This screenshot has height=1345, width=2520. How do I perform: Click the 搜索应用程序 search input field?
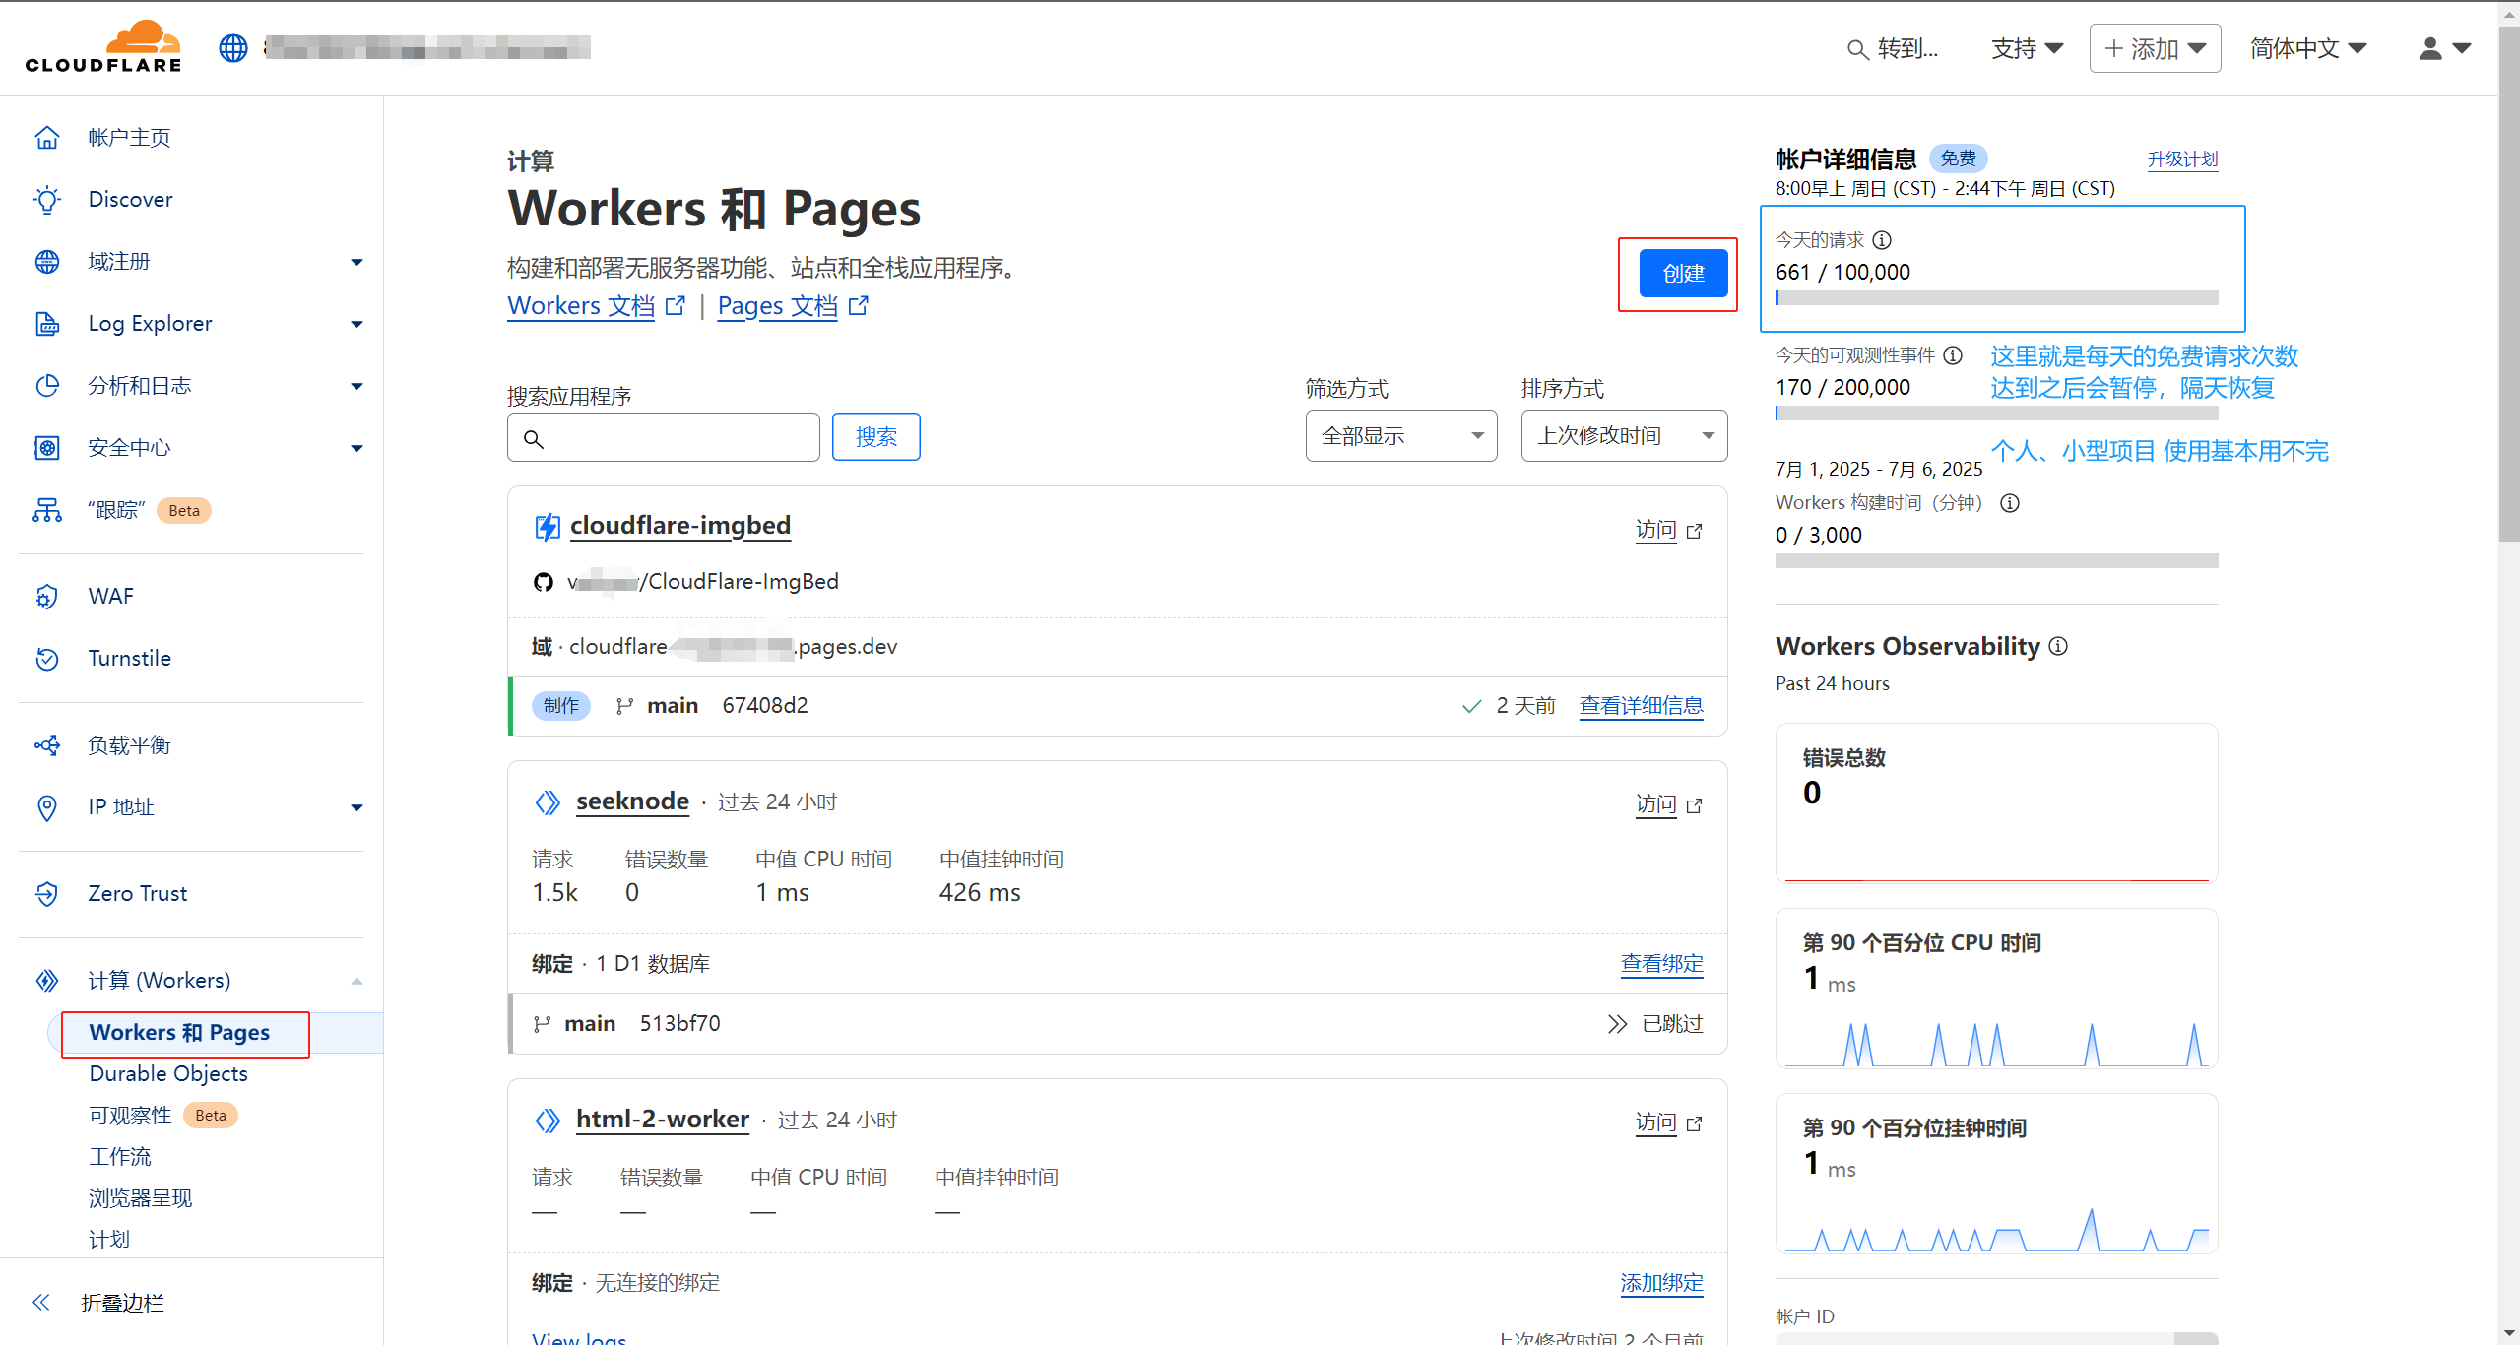662,436
